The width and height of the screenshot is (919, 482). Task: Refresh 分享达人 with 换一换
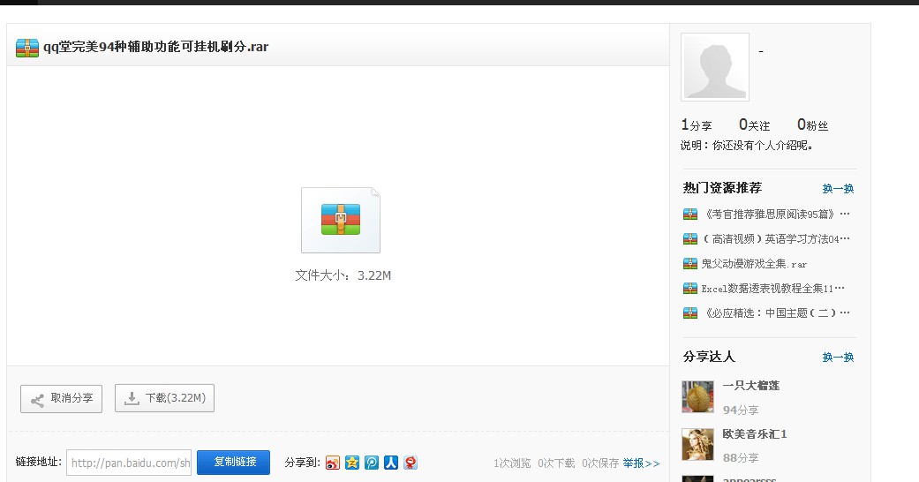pyautogui.click(x=838, y=358)
